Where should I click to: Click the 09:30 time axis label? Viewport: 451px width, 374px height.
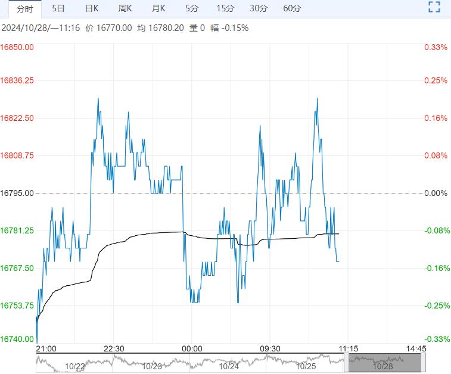click(x=270, y=348)
